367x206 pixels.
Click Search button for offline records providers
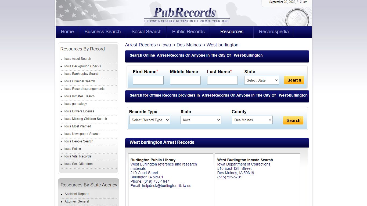coord(293,120)
